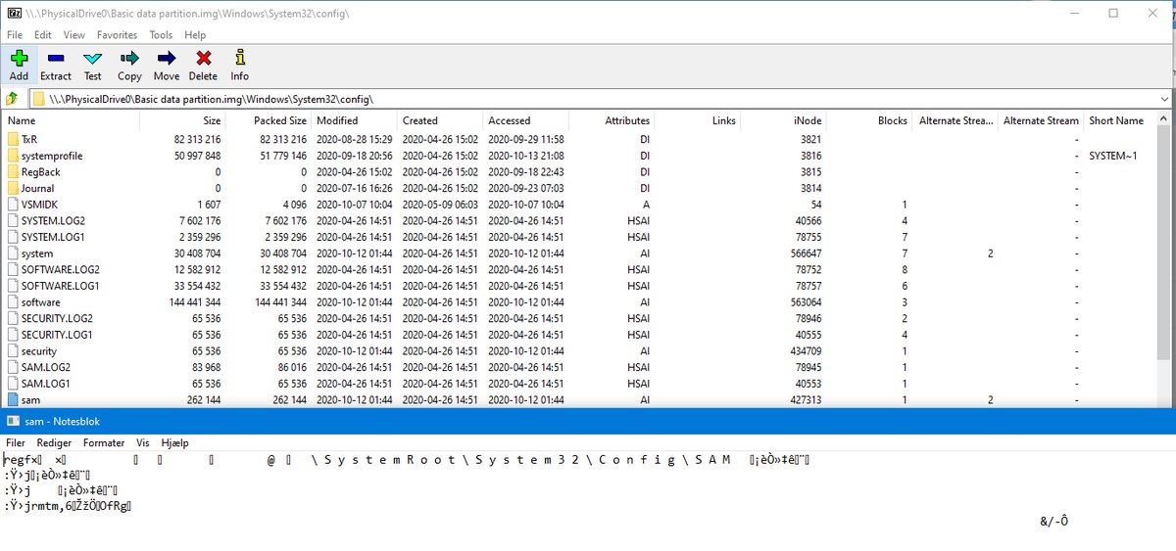Open Notepad's Formater menu
The image size is (1176, 551).
pyautogui.click(x=104, y=442)
